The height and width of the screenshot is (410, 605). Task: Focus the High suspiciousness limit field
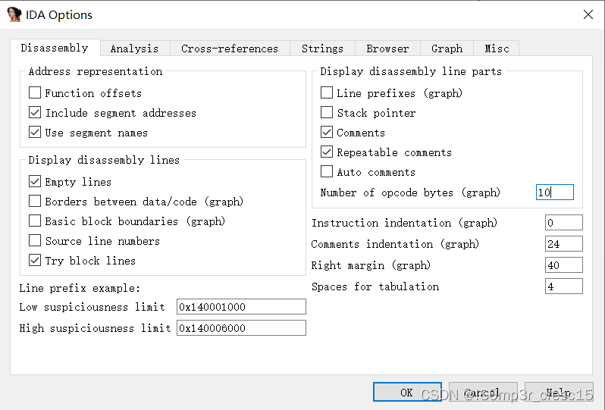click(241, 328)
